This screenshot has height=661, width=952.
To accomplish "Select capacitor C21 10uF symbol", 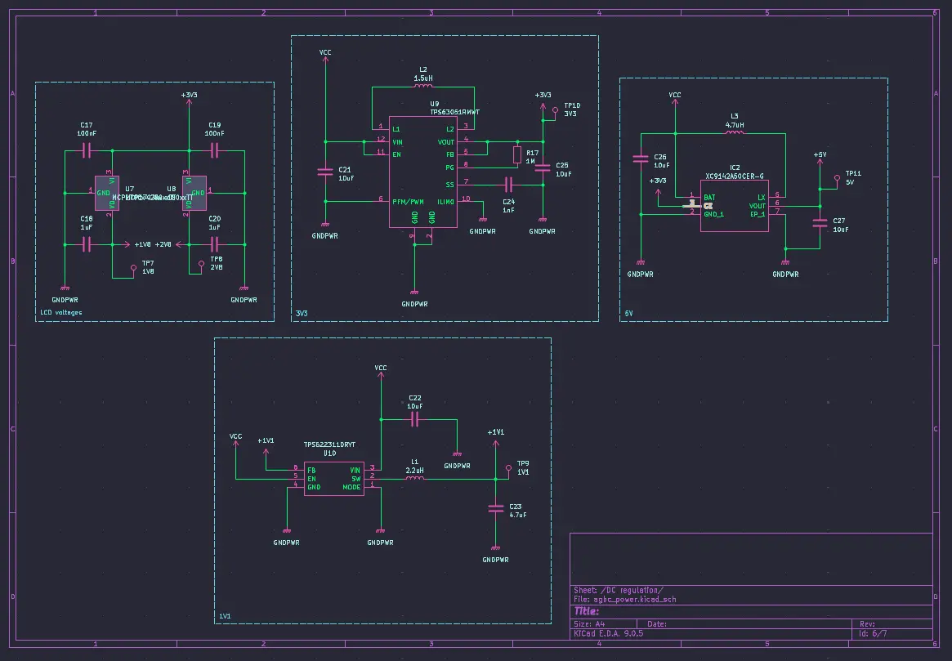I will (325, 172).
